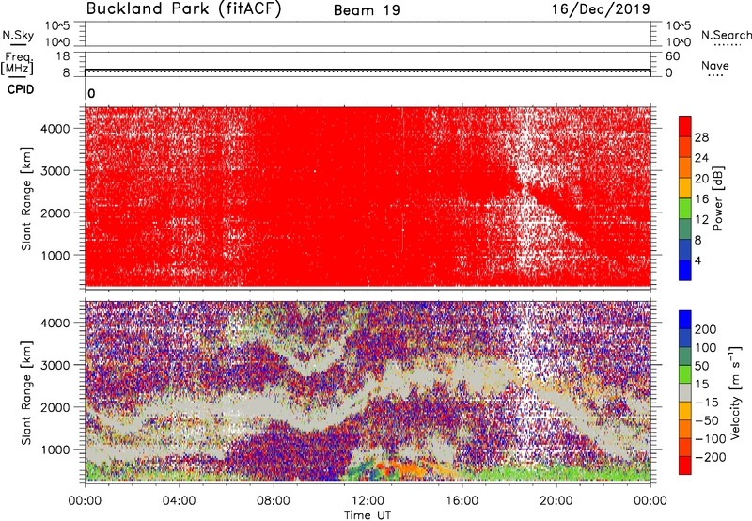Screen dimensions: 752x521
Task: Click the 'Freq. [MHz]' axis label
Action: 17,63
